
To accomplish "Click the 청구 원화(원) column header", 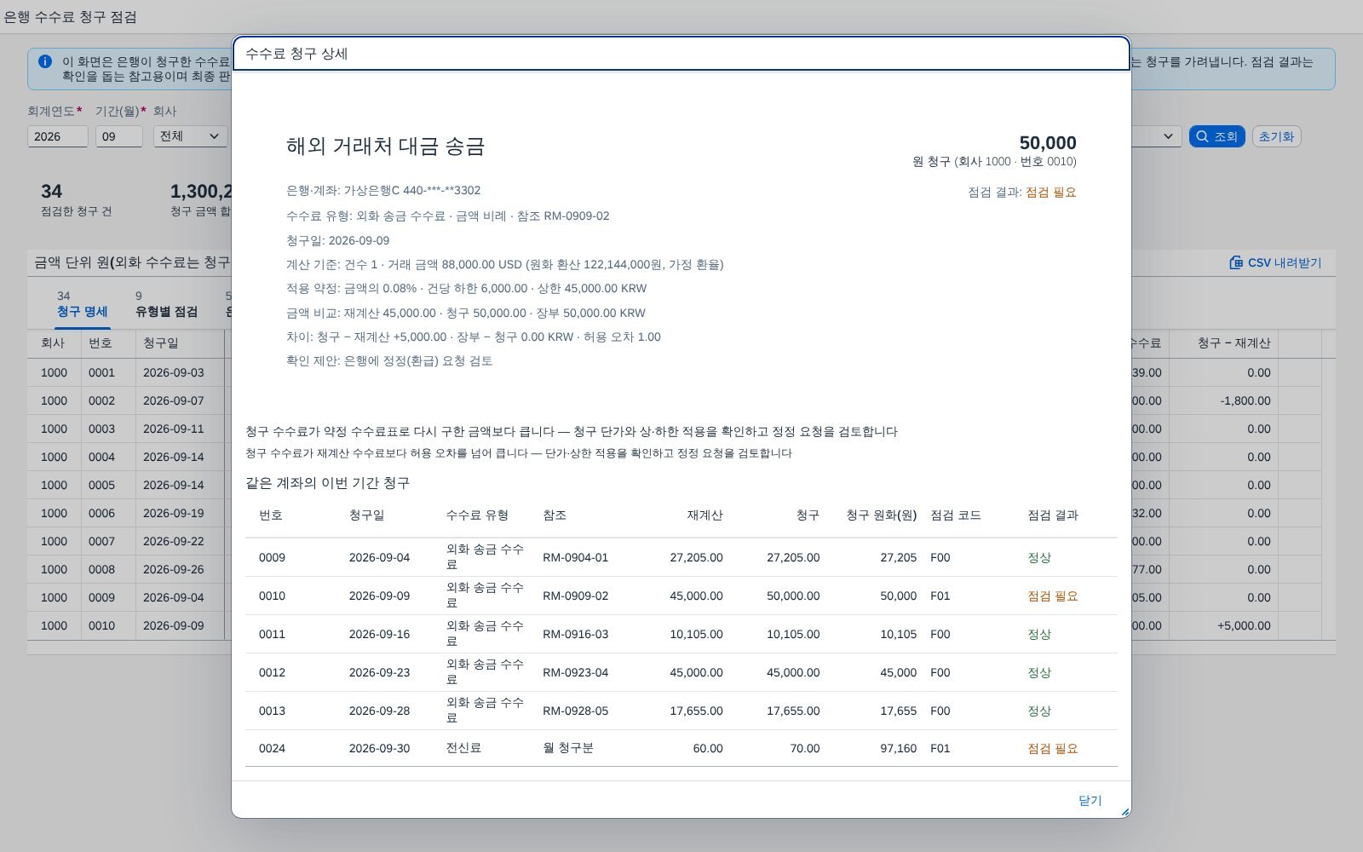I will coord(881,515).
